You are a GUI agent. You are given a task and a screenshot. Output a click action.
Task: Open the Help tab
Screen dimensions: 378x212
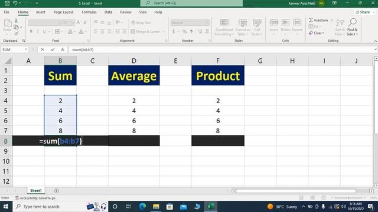pyautogui.click(x=158, y=12)
